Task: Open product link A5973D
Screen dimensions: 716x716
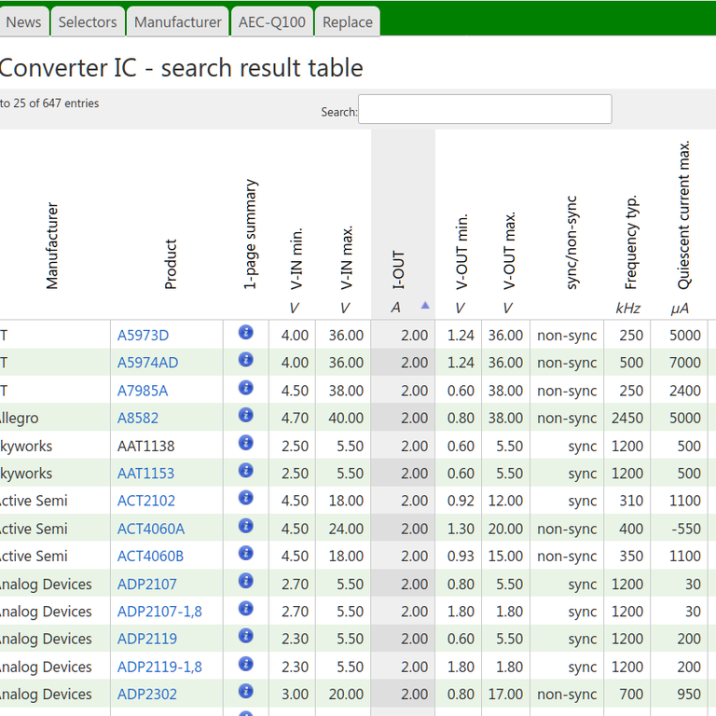Action: [x=143, y=336]
